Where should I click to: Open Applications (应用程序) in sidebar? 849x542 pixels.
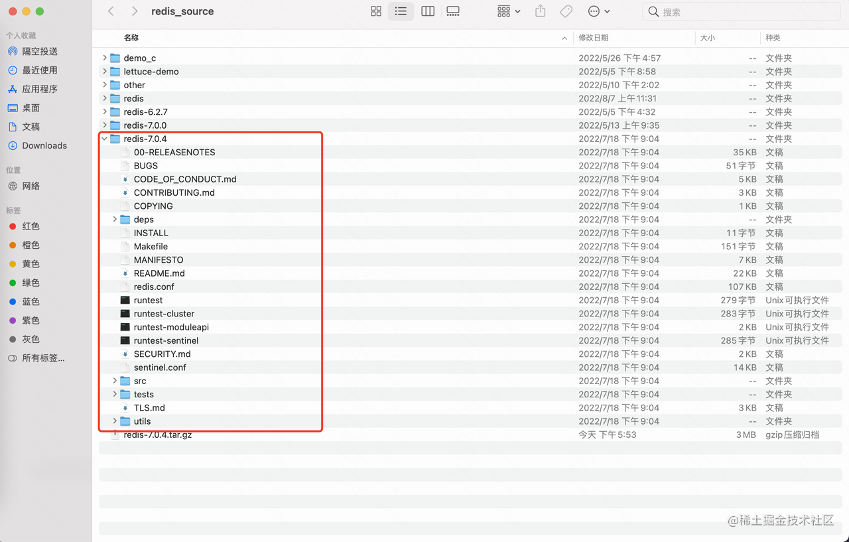click(x=40, y=89)
